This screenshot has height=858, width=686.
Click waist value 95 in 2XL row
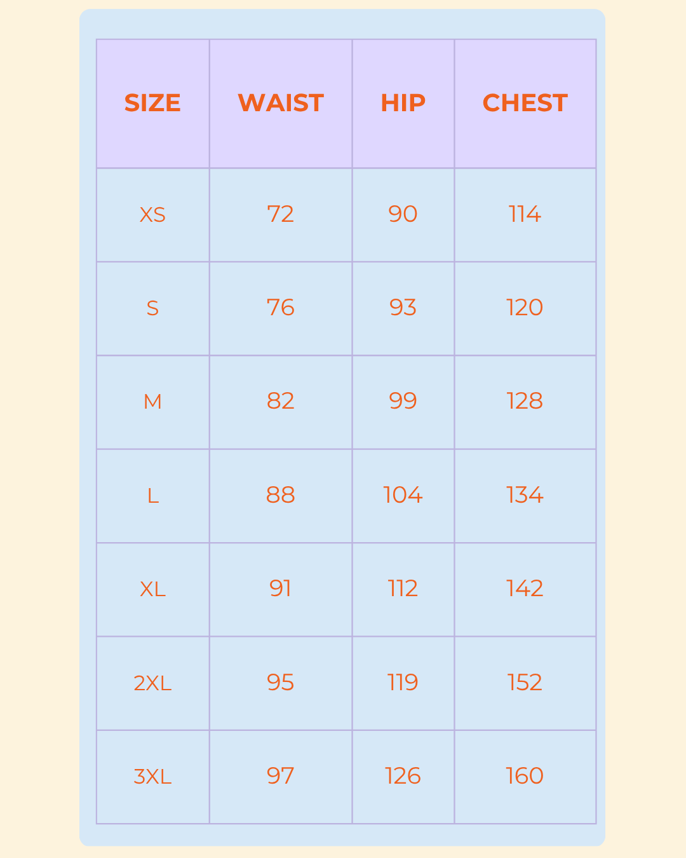[x=281, y=683]
